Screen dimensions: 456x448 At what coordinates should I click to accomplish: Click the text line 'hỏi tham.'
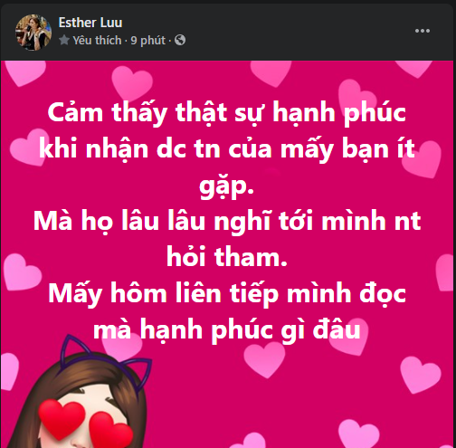tap(227, 257)
